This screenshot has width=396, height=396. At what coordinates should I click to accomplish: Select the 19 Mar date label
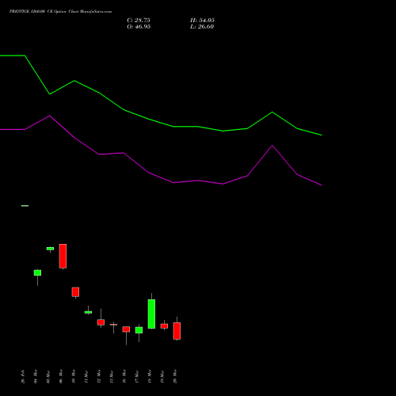pos(162,376)
